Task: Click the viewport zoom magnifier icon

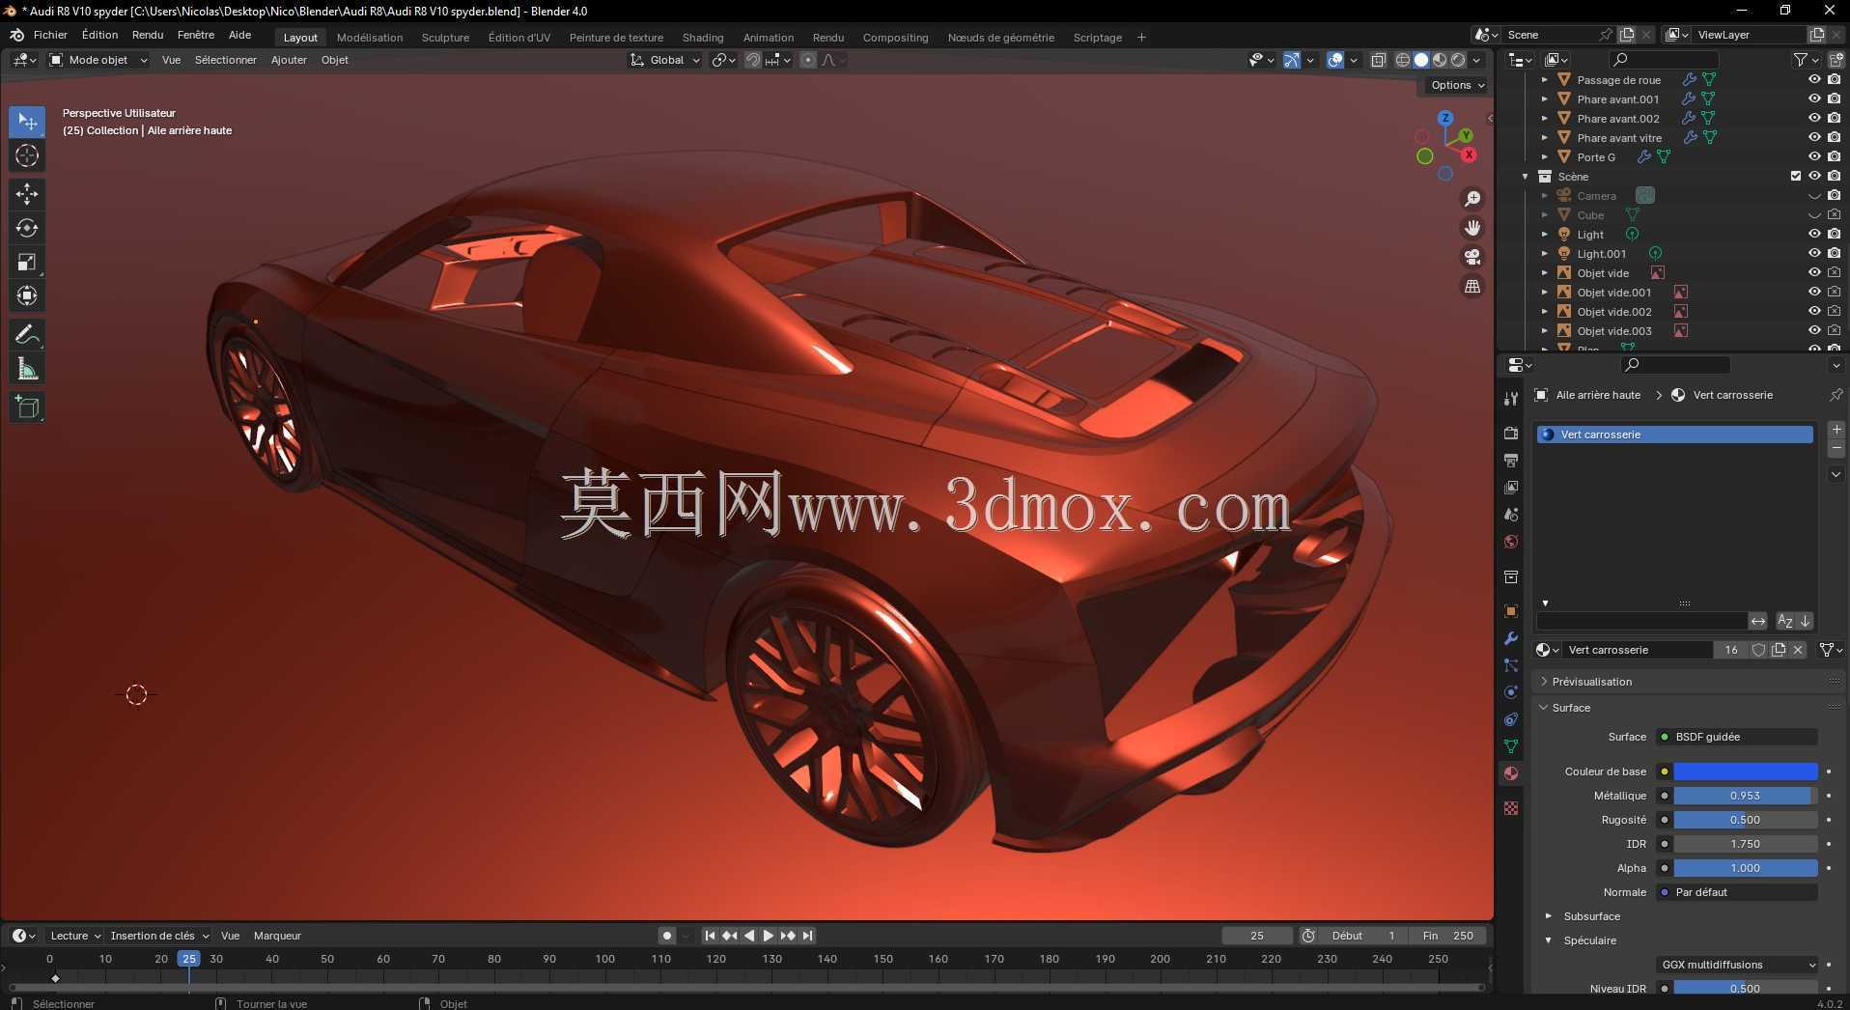Action: (x=1472, y=199)
